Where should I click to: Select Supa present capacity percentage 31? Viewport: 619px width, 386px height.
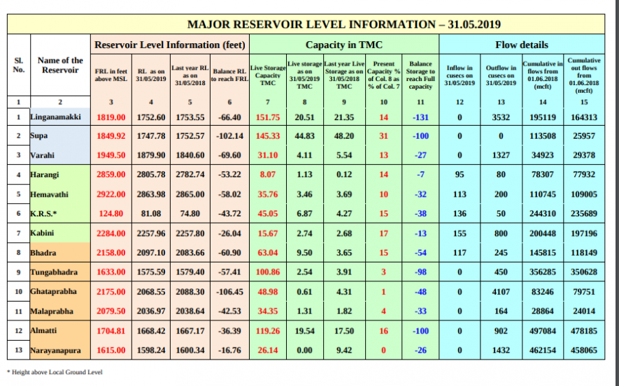383,135
